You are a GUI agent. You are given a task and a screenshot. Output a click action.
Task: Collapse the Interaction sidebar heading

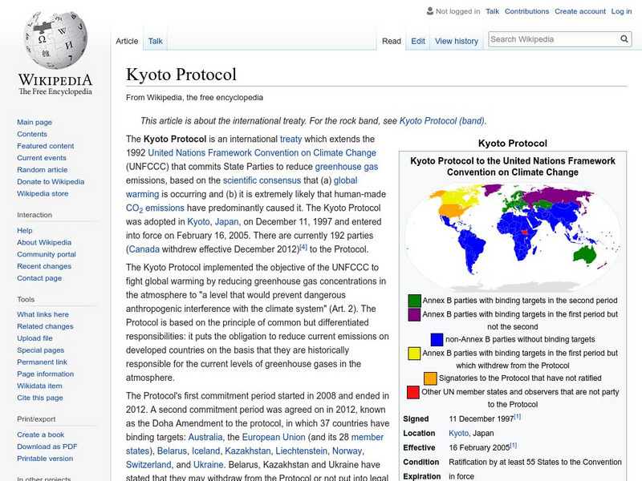click(x=35, y=215)
